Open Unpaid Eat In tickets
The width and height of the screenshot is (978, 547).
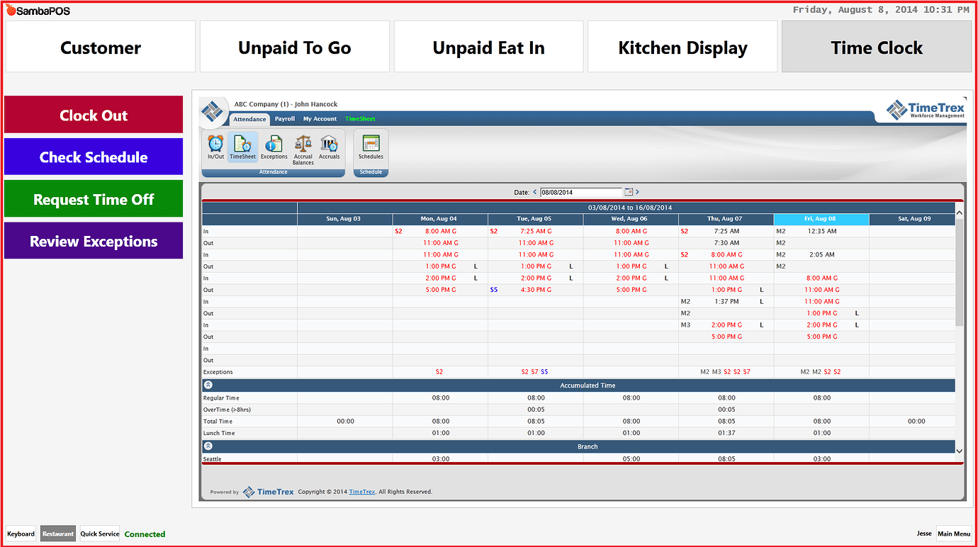pyautogui.click(x=489, y=47)
